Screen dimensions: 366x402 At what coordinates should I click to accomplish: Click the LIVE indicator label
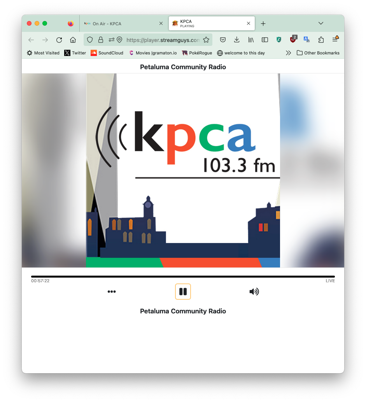[x=330, y=281]
